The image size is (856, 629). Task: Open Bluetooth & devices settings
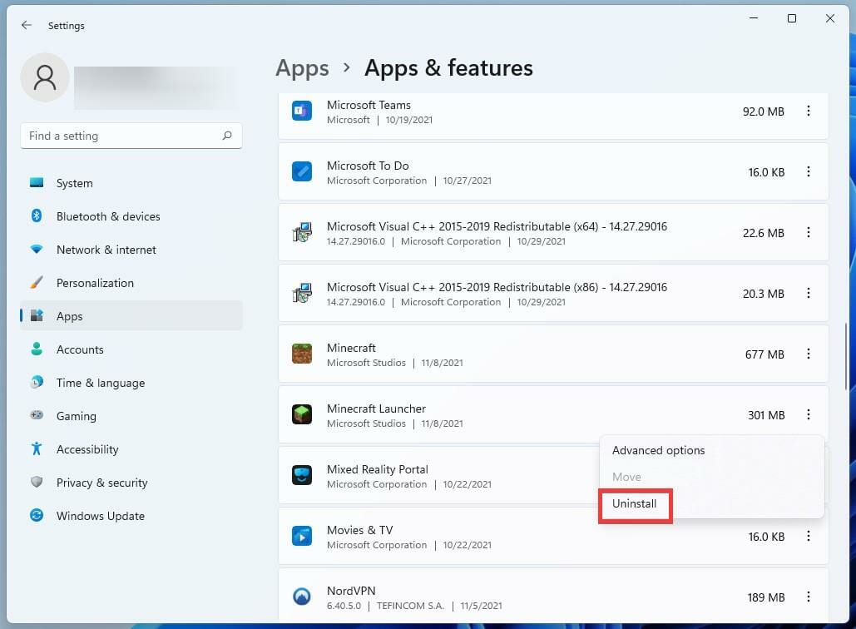(x=131, y=216)
